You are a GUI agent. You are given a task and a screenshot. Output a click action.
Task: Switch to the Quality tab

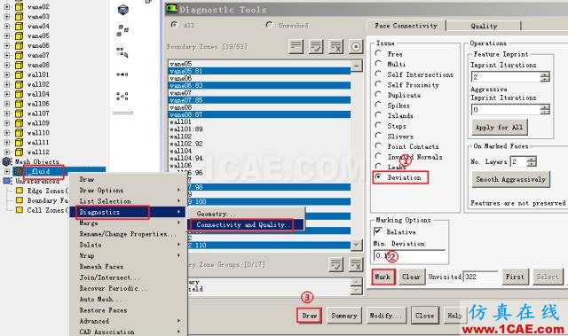click(x=484, y=26)
